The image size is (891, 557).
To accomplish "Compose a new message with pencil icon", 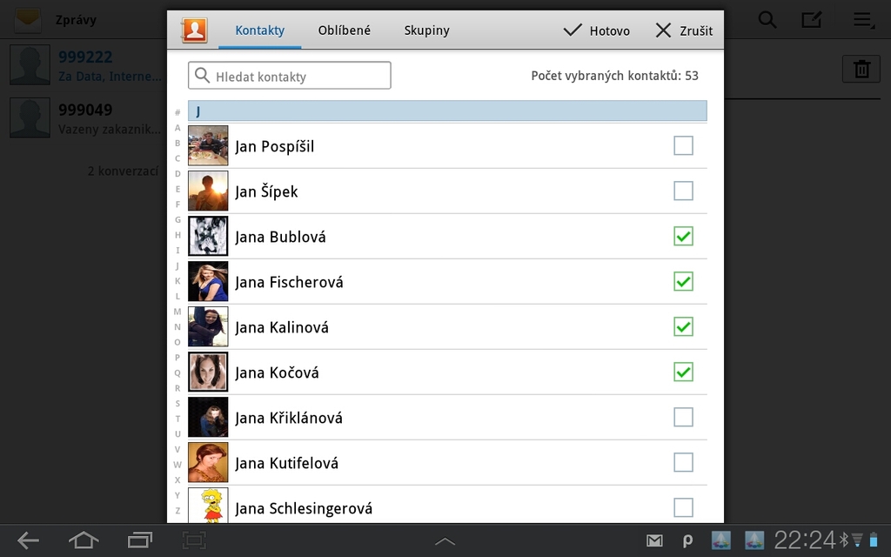I will click(x=811, y=20).
